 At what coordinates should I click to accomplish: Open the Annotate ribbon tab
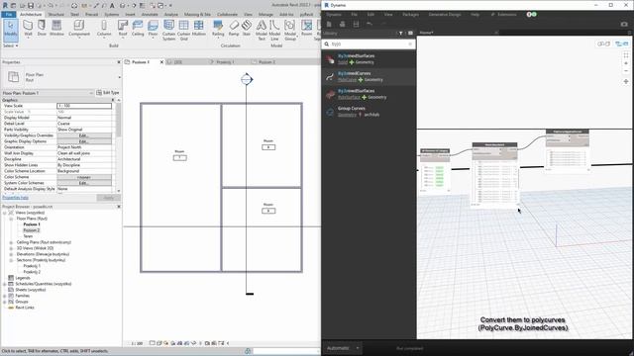[150, 14]
